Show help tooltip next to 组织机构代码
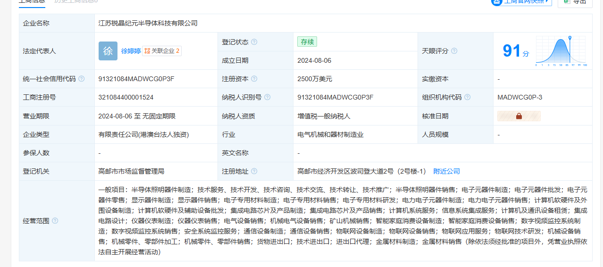The width and height of the screenshot is (603, 267). click(467, 97)
